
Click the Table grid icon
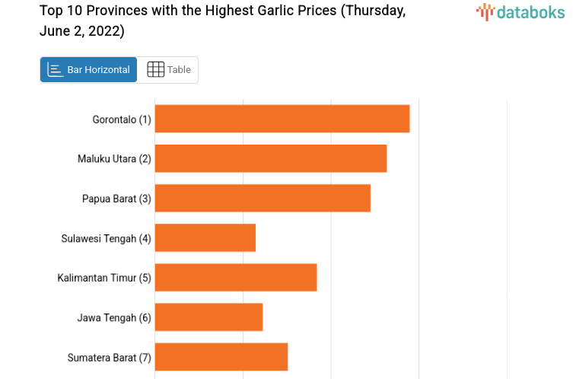pyautogui.click(x=155, y=69)
